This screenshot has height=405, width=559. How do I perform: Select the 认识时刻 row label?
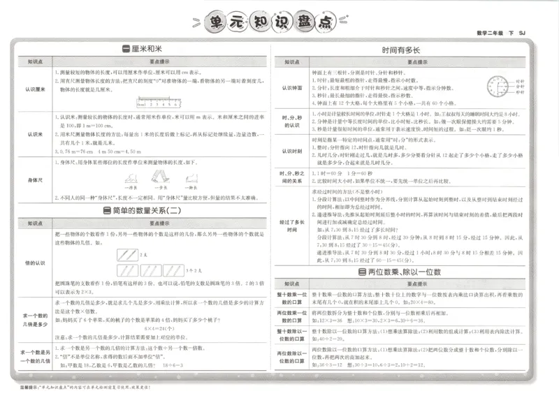pyautogui.click(x=292, y=152)
